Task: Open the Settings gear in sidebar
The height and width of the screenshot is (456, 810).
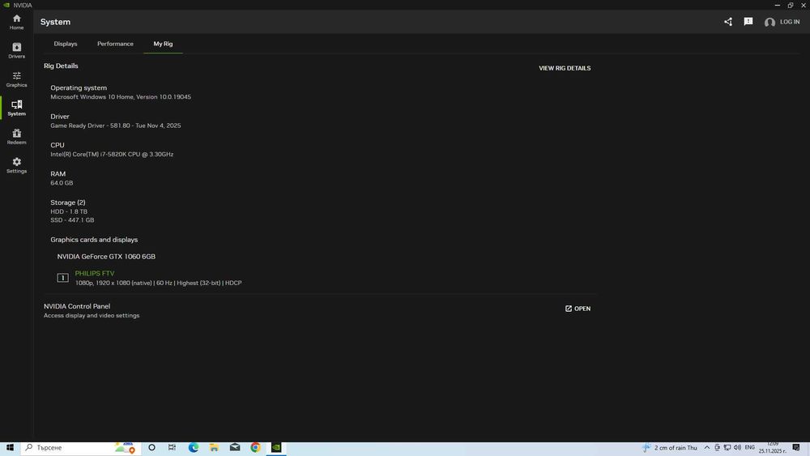Action: (16, 165)
